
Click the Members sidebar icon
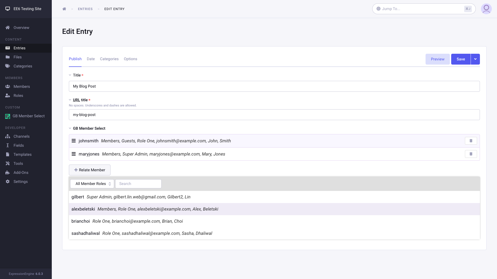[x=8, y=86]
